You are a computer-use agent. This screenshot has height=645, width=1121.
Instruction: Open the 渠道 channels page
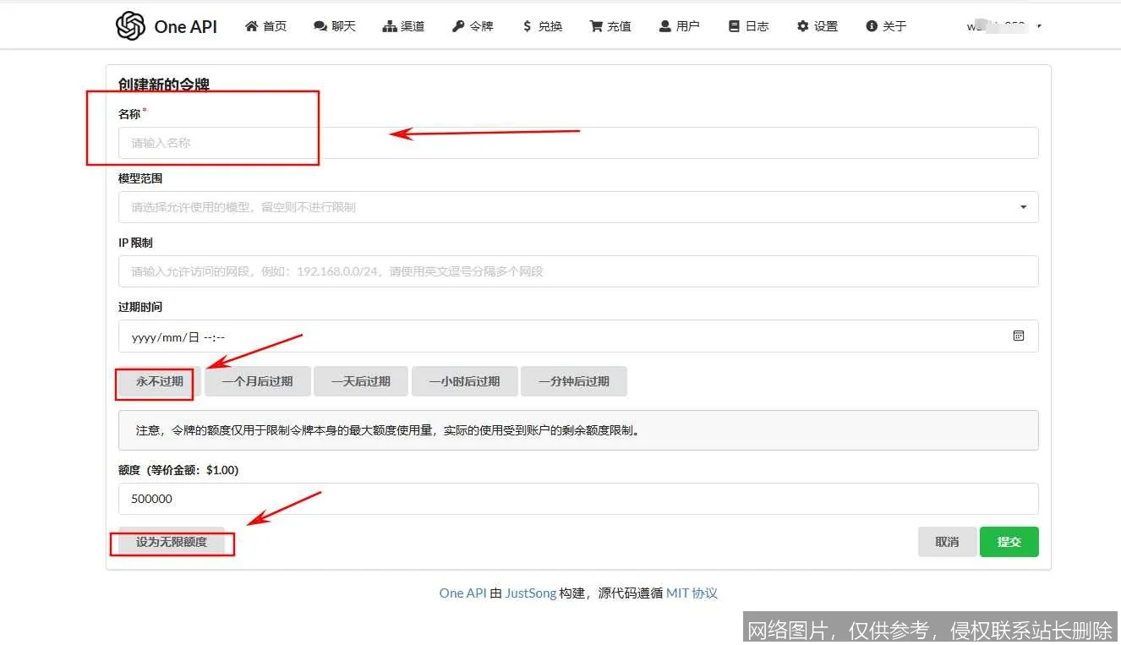pos(403,25)
